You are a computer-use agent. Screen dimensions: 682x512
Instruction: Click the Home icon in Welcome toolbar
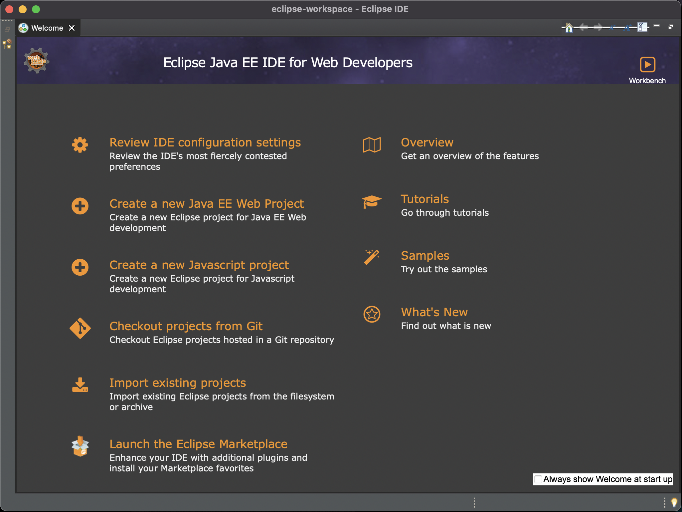[569, 28]
